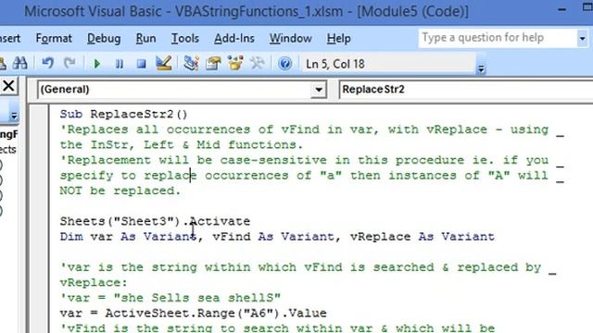
Task: Click the 'var = "she Sells sea shellS" comment
Action: (x=170, y=298)
